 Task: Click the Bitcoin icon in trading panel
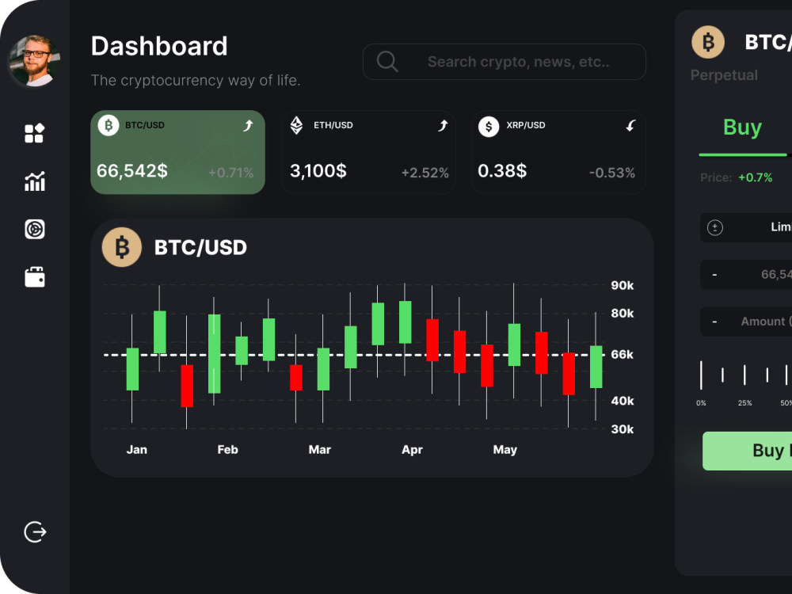(707, 42)
